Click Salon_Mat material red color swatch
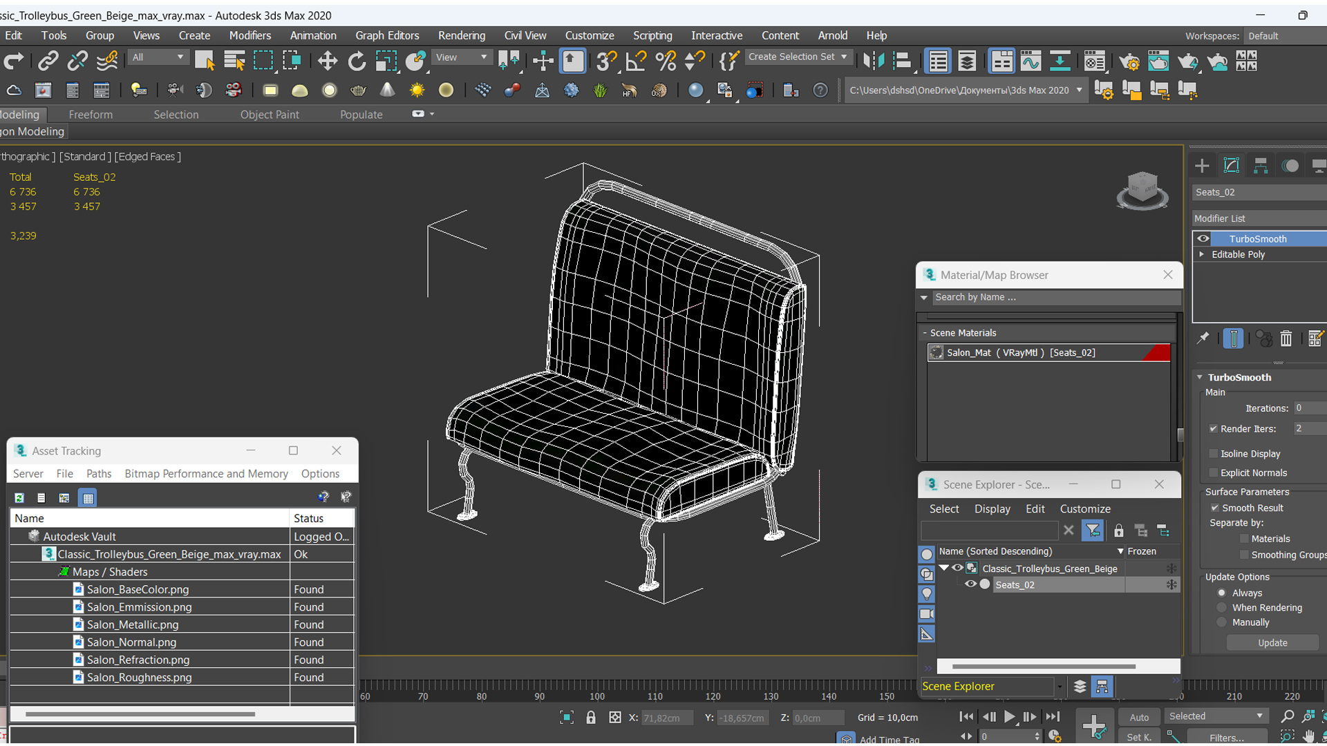This screenshot has width=1327, height=746. (1156, 353)
